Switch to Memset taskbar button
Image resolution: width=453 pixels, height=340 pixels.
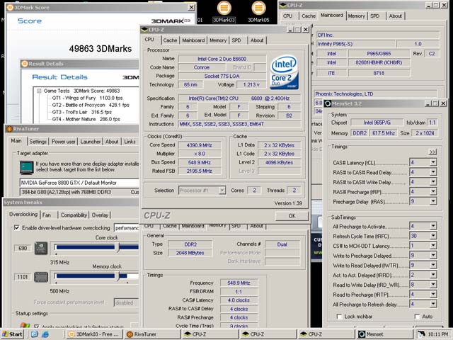(x=384, y=334)
